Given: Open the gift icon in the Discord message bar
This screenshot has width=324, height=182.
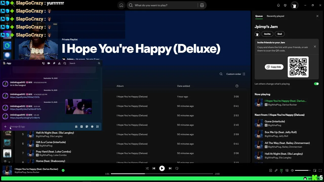Looking at the screenshot, I should click(76, 127).
